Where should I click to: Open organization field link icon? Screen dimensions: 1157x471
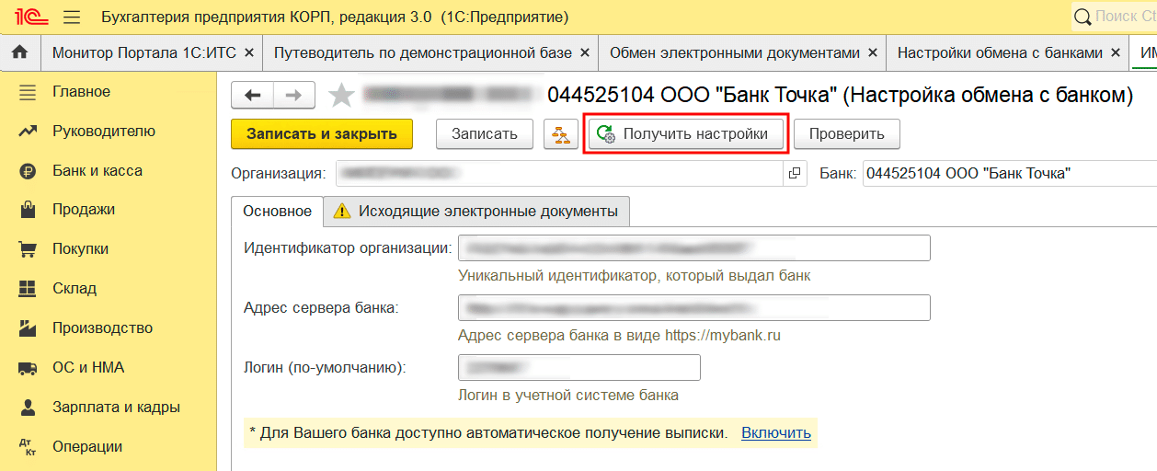(795, 173)
